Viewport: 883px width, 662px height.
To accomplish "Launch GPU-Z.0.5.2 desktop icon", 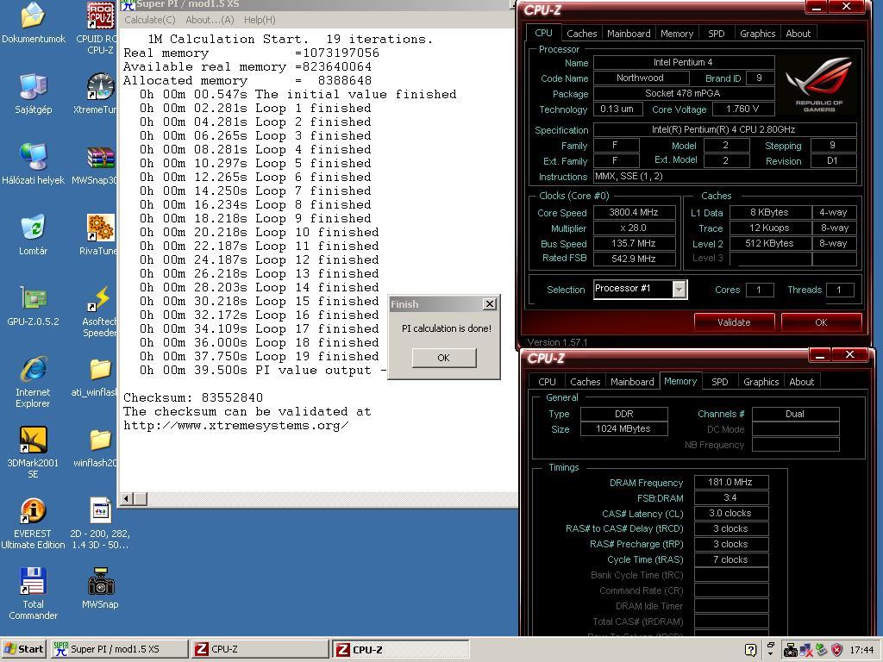I will 34,297.
